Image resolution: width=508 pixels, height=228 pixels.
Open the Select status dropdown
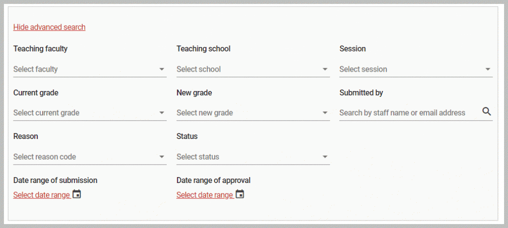253,157
